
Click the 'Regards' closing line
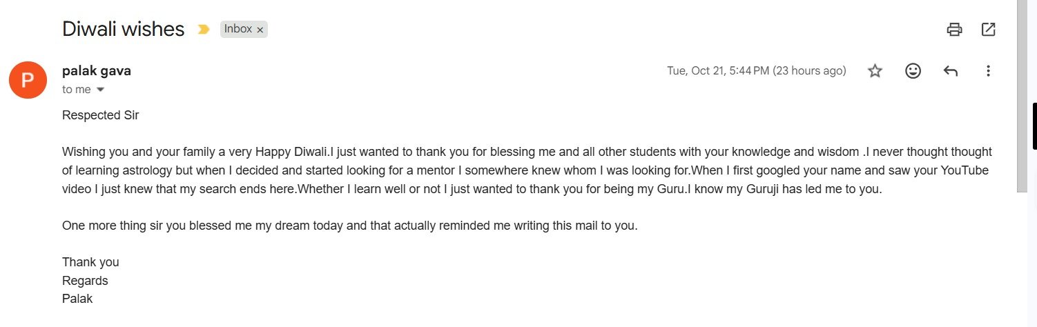[x=85, y=281]
